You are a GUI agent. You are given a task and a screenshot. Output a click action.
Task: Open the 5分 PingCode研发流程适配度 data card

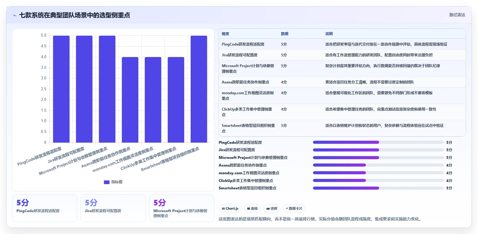(x=45, y=208)
